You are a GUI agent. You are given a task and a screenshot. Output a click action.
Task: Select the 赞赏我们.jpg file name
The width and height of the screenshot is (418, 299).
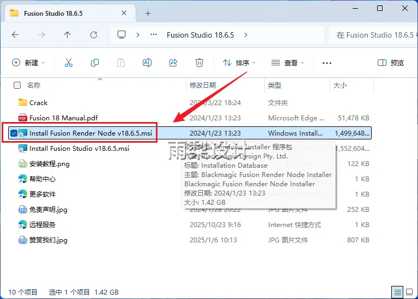(49, 240)
